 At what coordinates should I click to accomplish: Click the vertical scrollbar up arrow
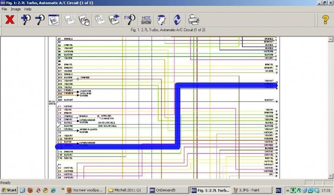(x=330, y=39)
